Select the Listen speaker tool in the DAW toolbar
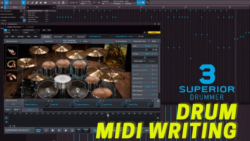Screen dimensions: 250x141 pos(46,3)
